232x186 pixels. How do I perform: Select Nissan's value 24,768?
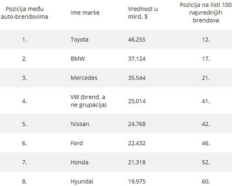pos(137,124)
